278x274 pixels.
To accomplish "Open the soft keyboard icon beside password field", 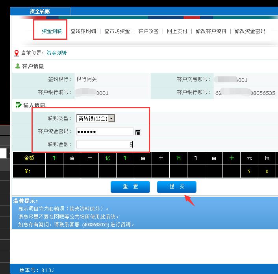I will (138, 132).
